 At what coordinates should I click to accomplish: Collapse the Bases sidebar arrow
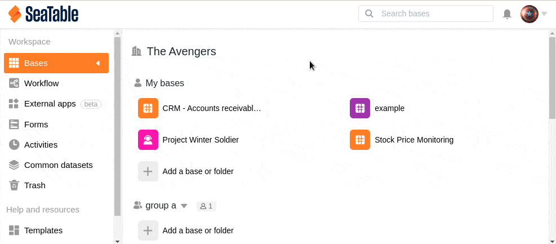click(98, 63)
